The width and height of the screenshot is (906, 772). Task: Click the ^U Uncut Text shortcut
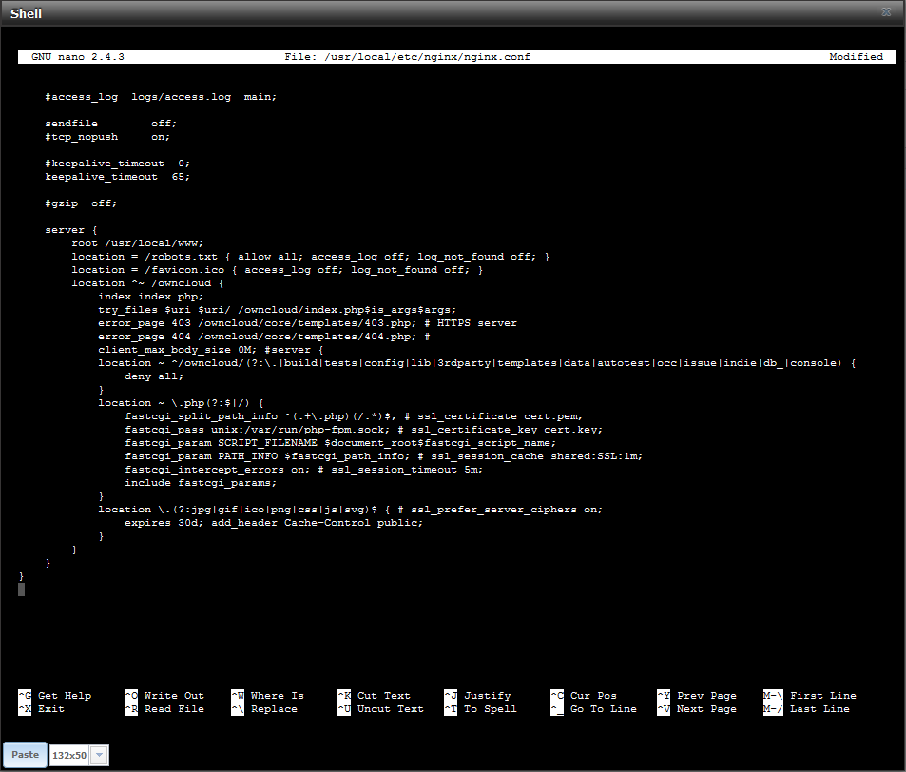381,709
